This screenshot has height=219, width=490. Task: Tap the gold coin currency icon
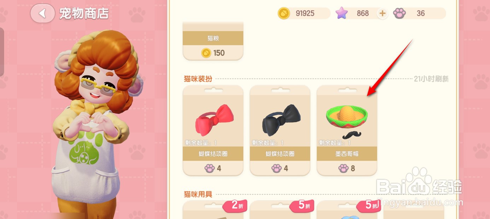[x=284, y=13]
